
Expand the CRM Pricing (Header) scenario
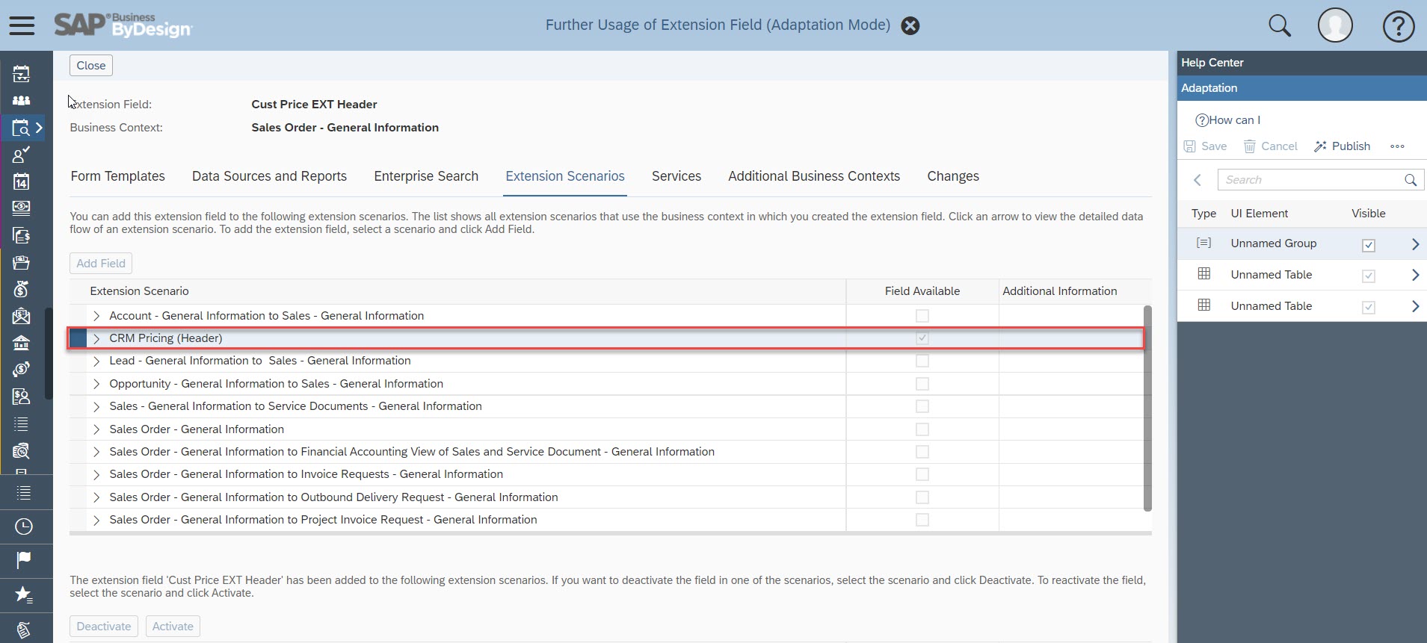(x=96, y=338)
